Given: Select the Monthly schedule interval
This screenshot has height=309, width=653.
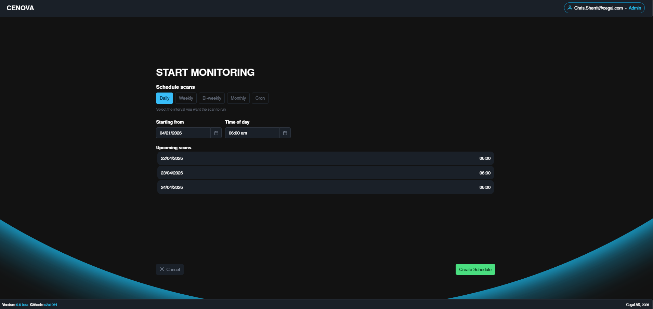Looking at the screenshot, I should pos(238,98).
